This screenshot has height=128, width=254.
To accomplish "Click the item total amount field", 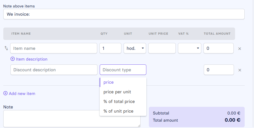I will (x=219, y=48).
